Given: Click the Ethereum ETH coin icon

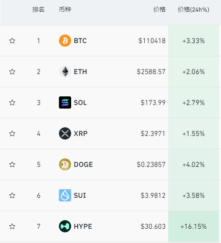Looking at the screenshot, I should click(65, 72).
